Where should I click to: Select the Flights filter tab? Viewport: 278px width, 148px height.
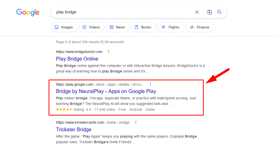tap(171, 27)
